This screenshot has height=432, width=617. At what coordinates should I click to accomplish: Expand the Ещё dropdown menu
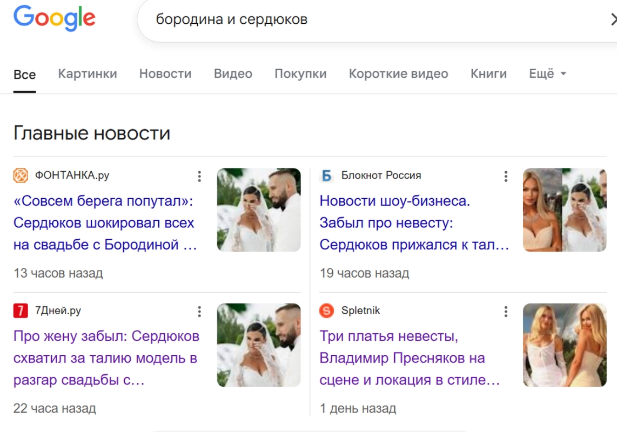tap(547, 73)
